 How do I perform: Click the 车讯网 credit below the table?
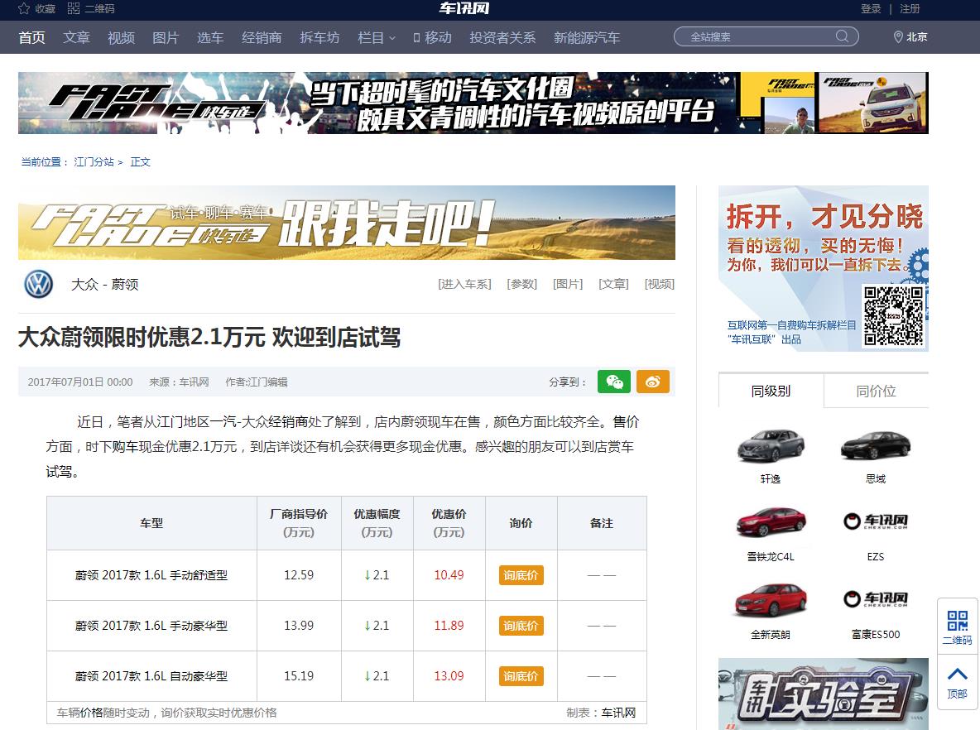tap(619, 713)
